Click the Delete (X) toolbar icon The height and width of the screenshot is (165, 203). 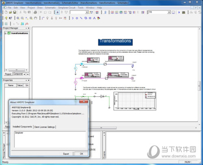coord(41,12)
